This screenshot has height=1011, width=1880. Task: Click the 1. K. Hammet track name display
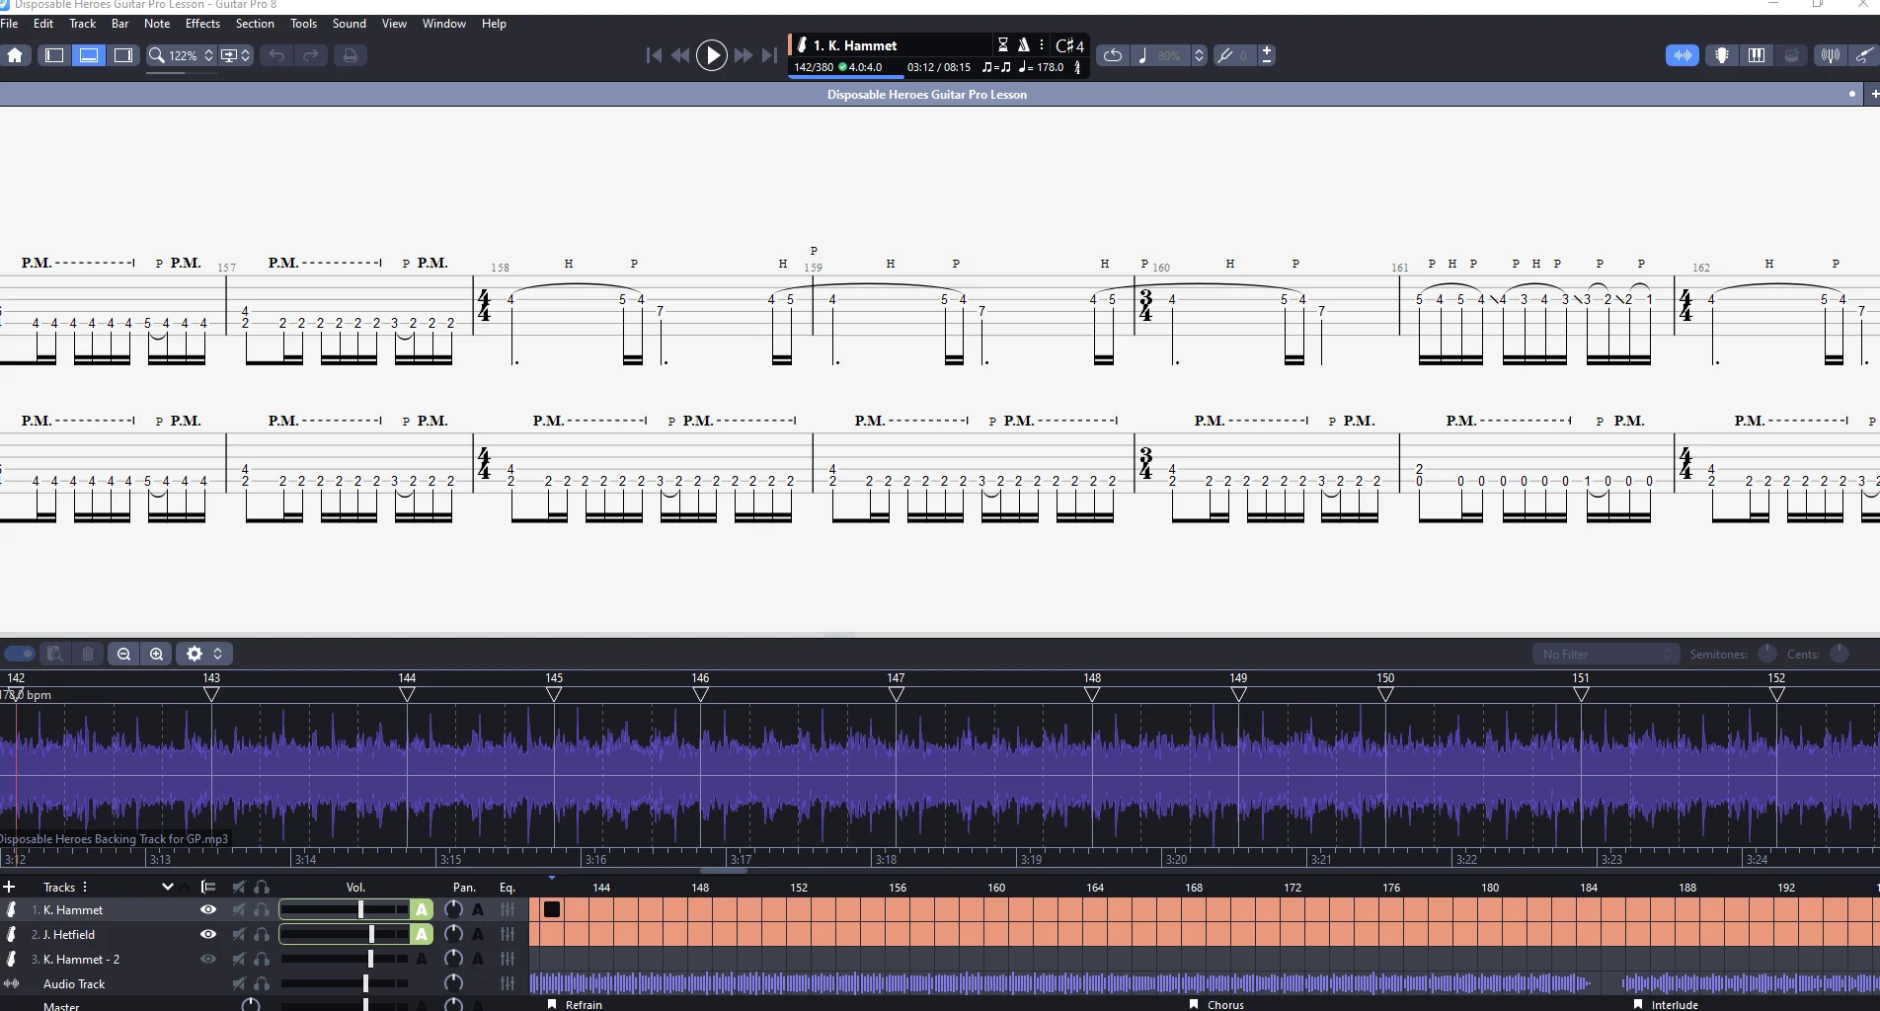coord(855,45)
